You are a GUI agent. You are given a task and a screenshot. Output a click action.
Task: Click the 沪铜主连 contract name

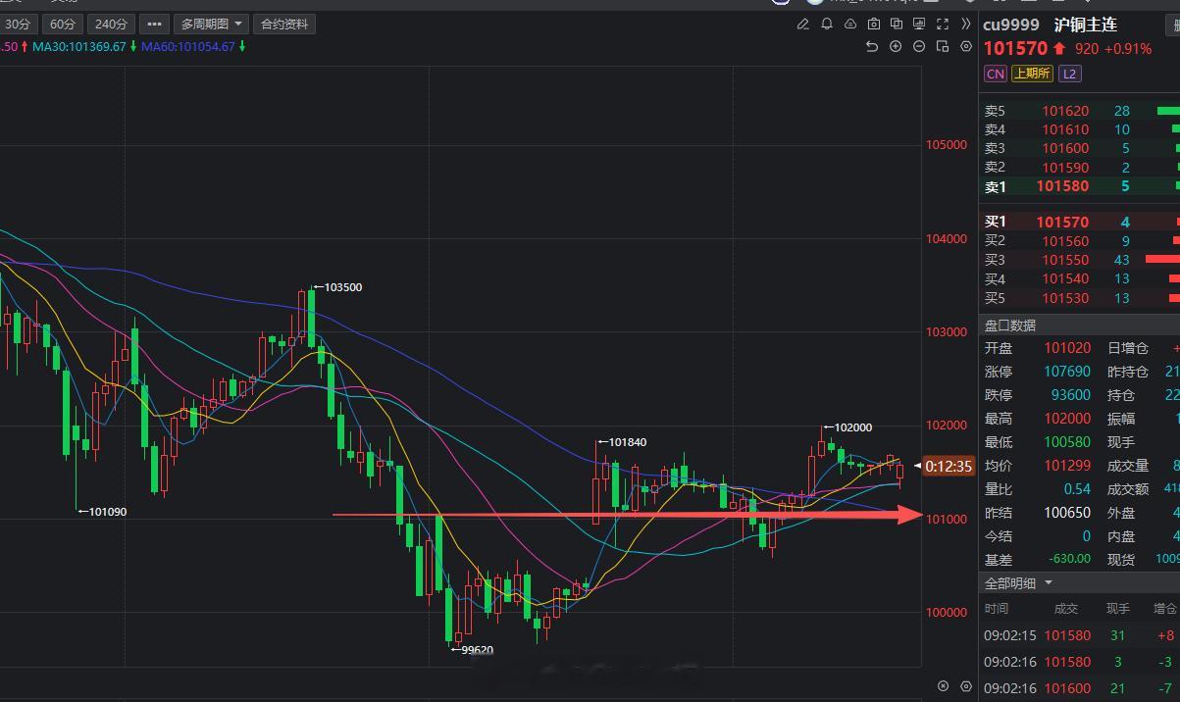[x=1085, y=25]
